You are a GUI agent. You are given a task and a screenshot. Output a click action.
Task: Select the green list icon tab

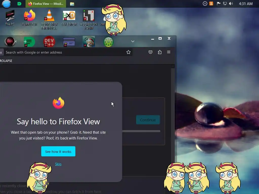tap(29, 42)
